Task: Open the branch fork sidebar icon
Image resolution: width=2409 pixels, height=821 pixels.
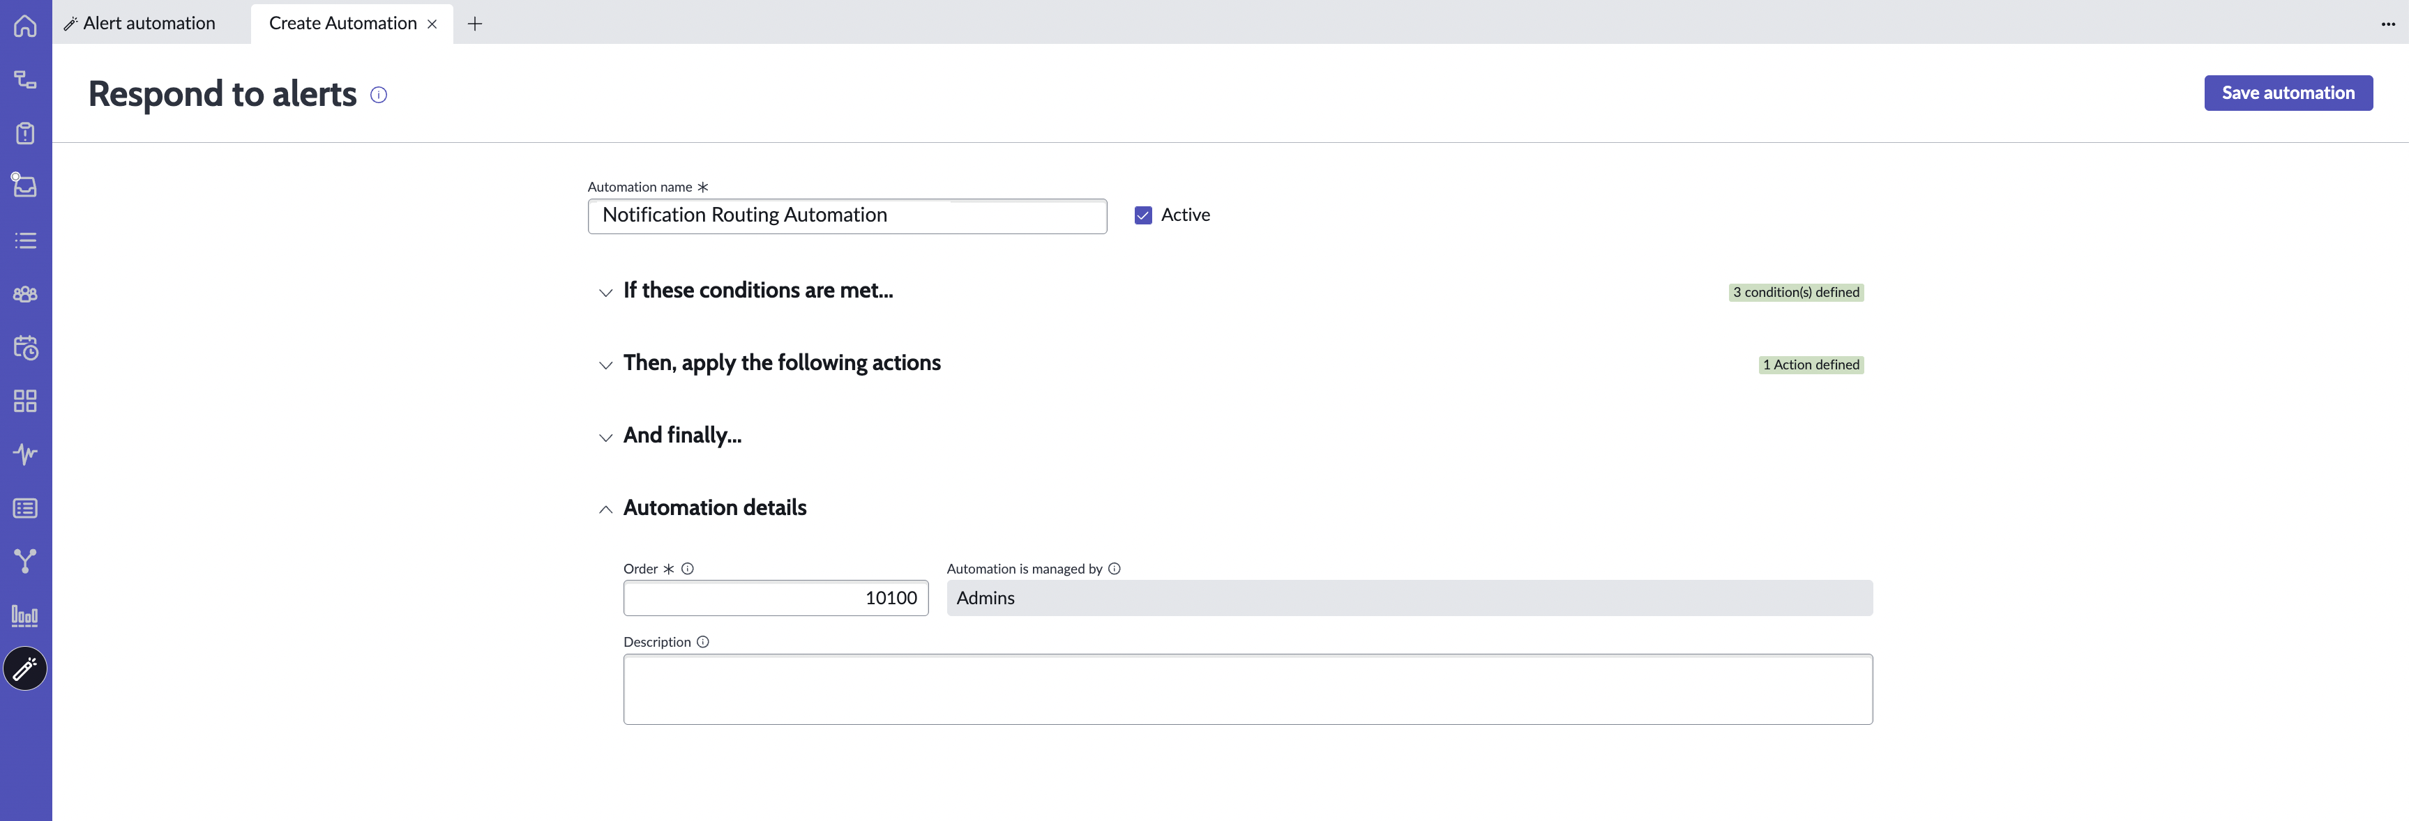Action: pos(25,560)
